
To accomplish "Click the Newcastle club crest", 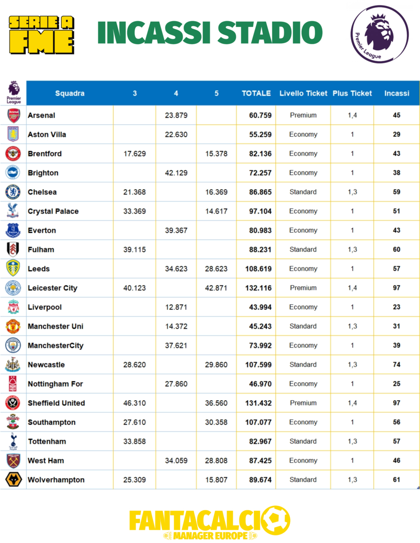I will click(x=13, y=365).
